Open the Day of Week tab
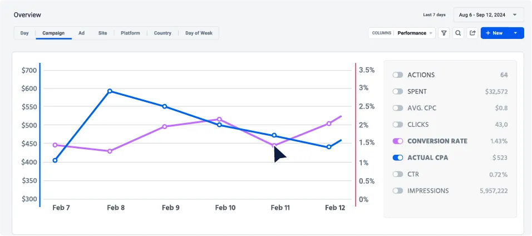This screenshot has width=532, height=236. coord(199,33)
